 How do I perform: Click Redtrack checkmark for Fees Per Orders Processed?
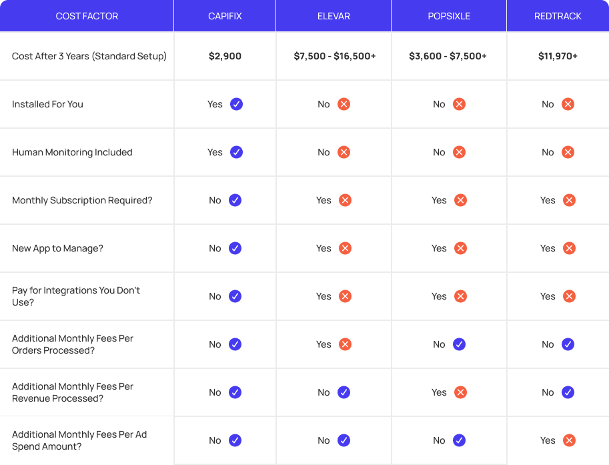coord(568,344)
